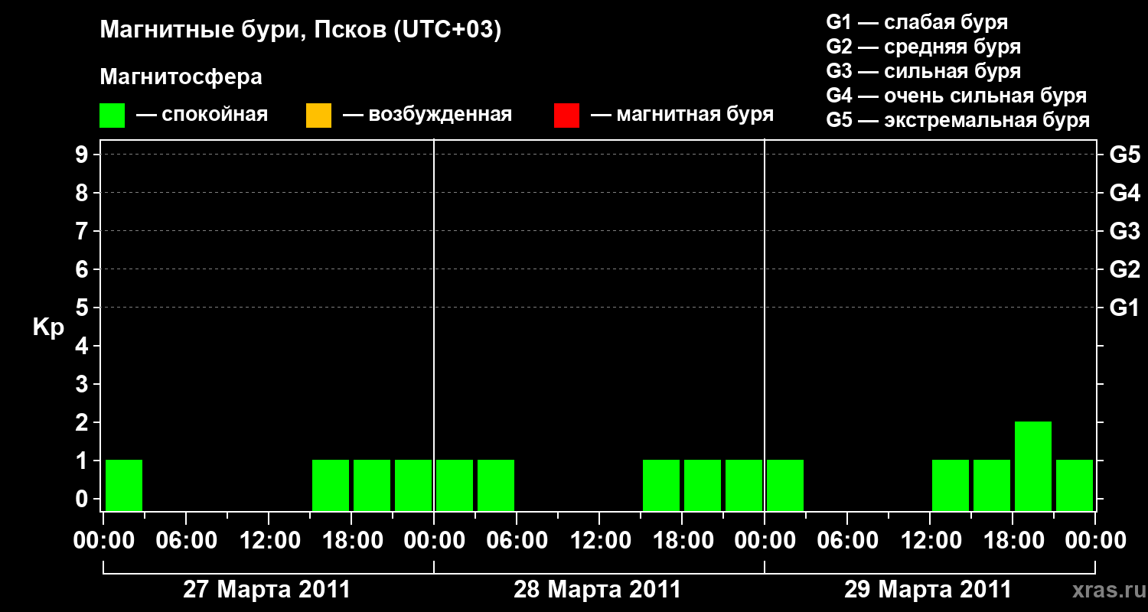Click the 29 March 12:00–15:00 green bar
Viewport: 1148px width, 612px height.
pyautogui.click(x=951, y=485)
